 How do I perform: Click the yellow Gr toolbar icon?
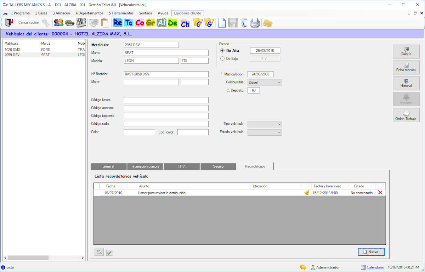(151, 23)
